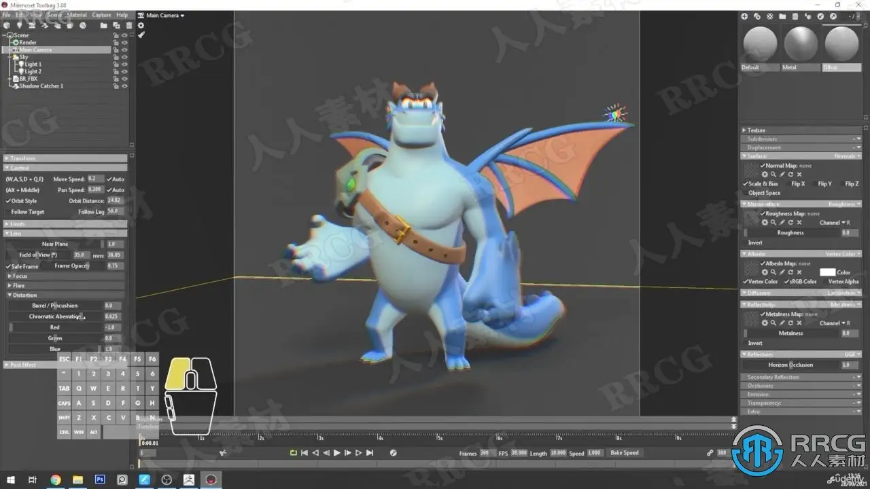The height and width of the screenshot is (489, 870).
Task: Expand the Flare section
Action: point(65,286)
